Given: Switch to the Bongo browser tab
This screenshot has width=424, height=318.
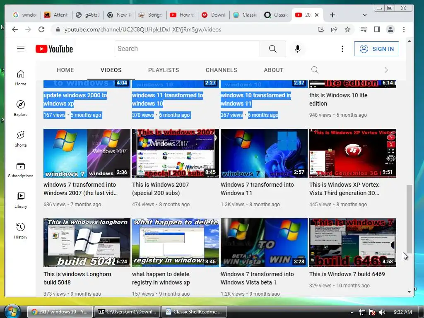Looking at the screenshot, I should pos(150,15).
